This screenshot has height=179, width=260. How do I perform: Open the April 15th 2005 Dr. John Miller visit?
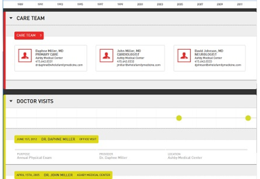point(63,175)
